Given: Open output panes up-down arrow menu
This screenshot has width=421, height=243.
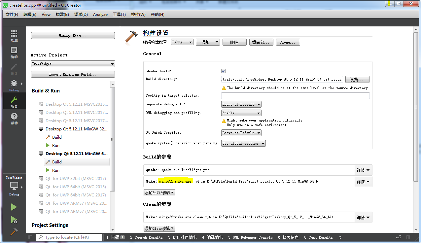Looking at the screenshot, I should (x=340, y=237).
